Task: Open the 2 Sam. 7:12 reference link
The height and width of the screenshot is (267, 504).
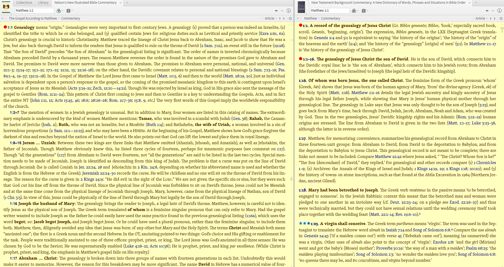Action: pos(211,46)
